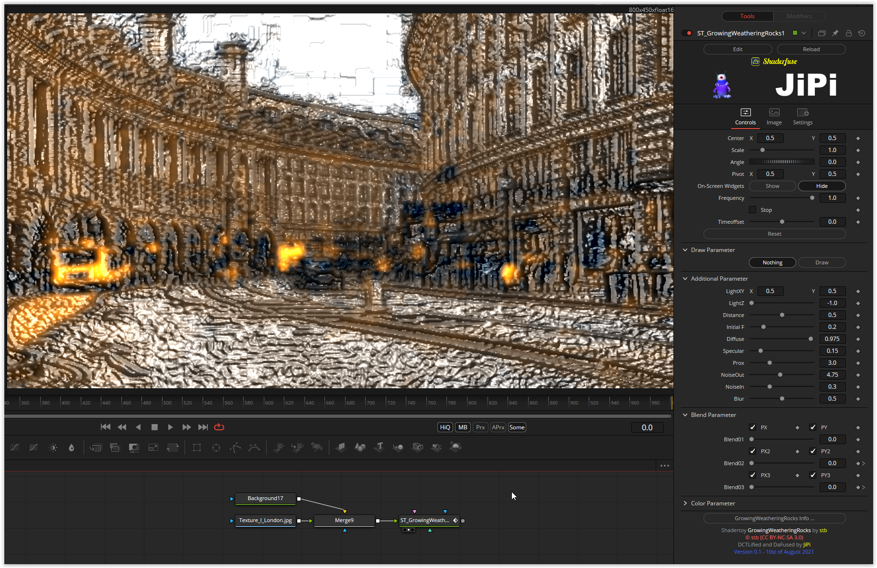877x568 pixels.
Task: Add a Spot Light node
Action: (436, 448)
